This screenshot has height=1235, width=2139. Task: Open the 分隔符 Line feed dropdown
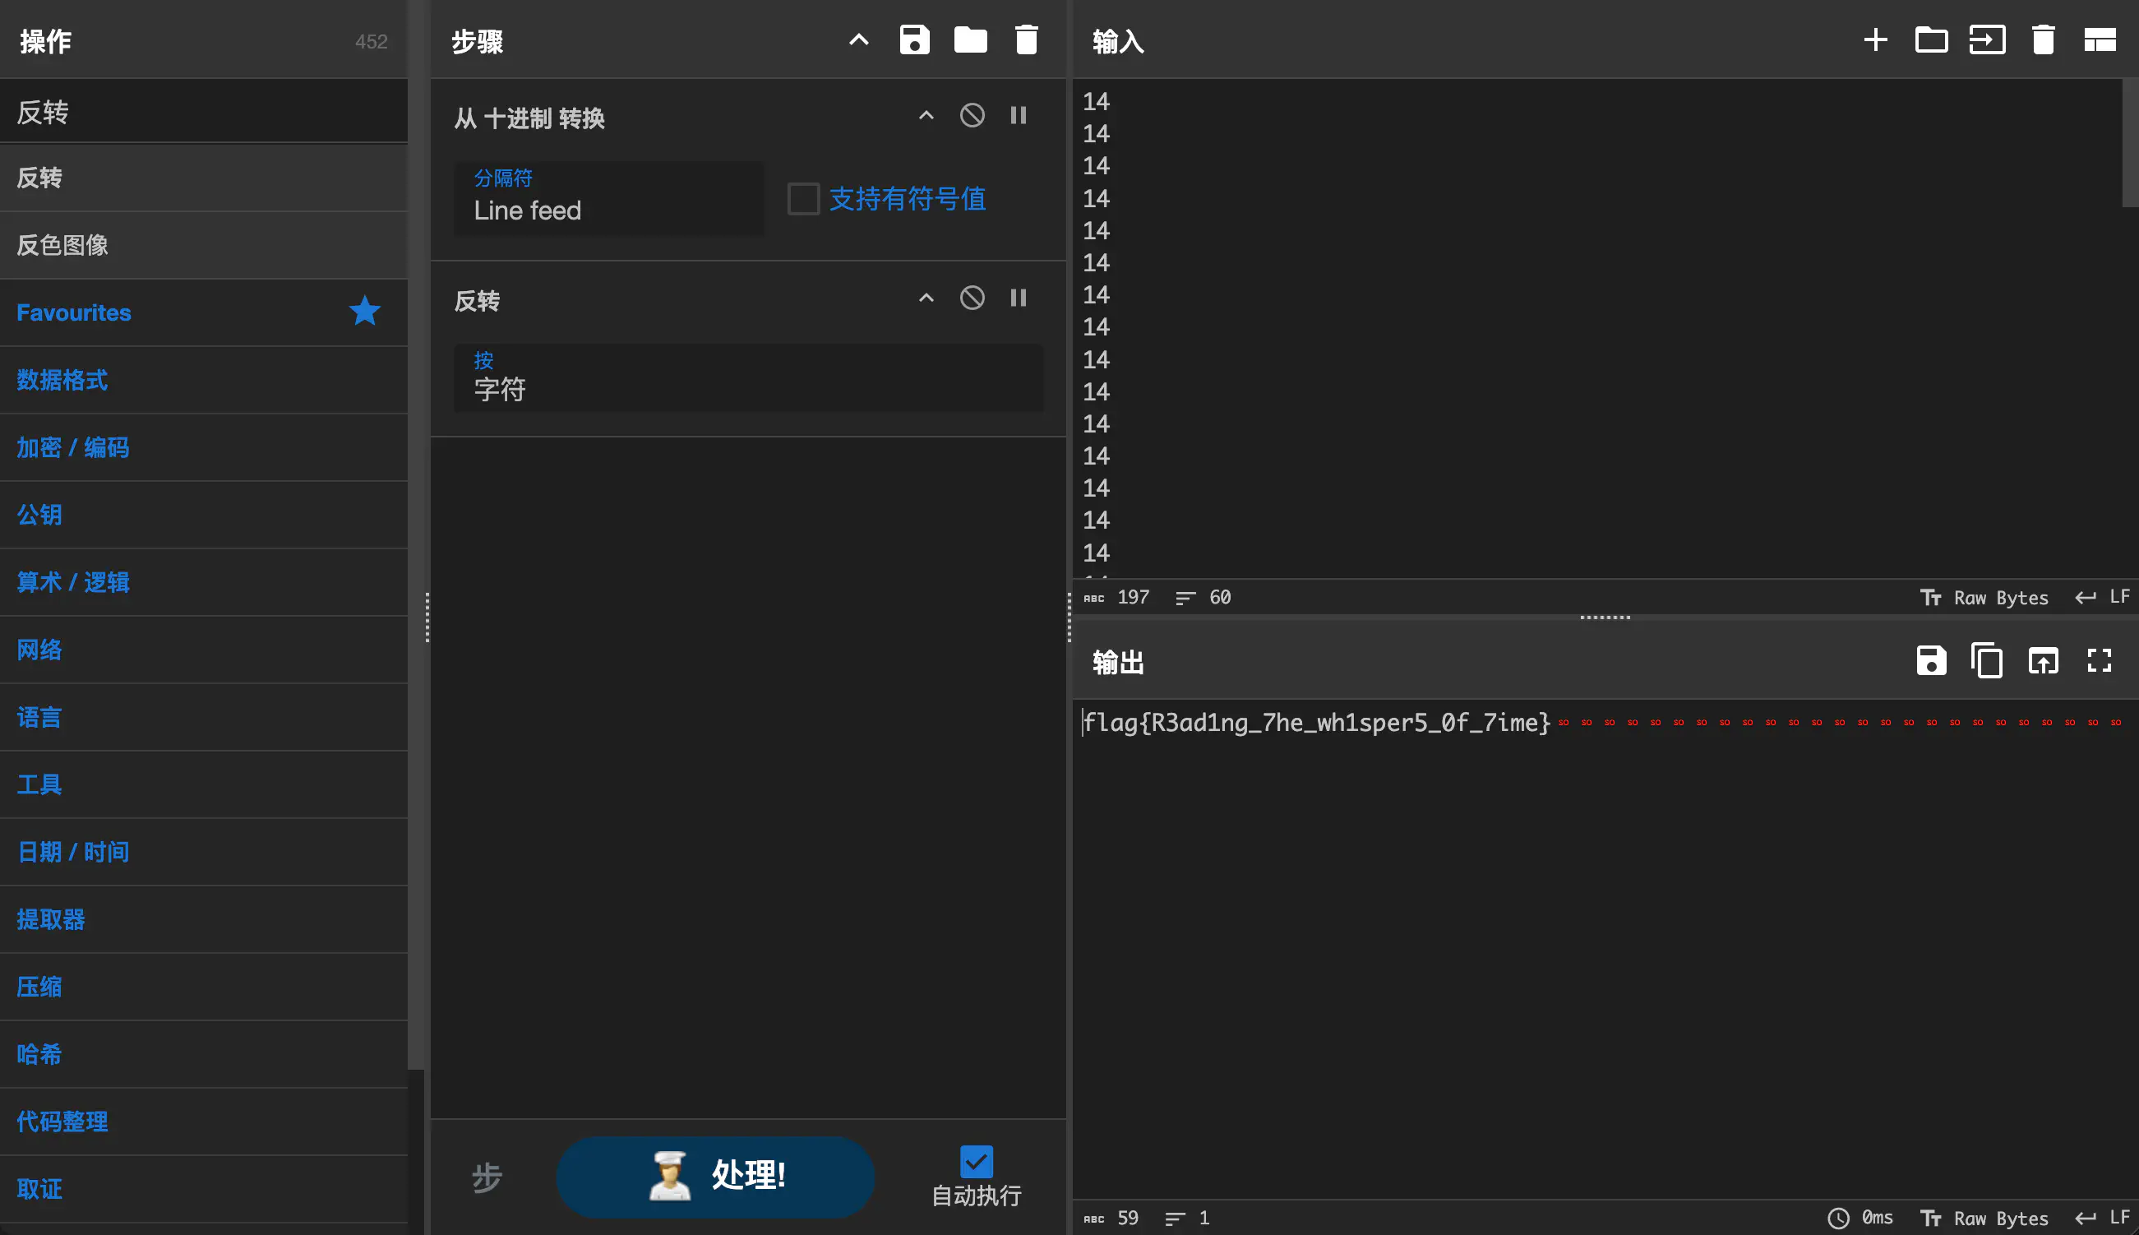tap(608, 199)
